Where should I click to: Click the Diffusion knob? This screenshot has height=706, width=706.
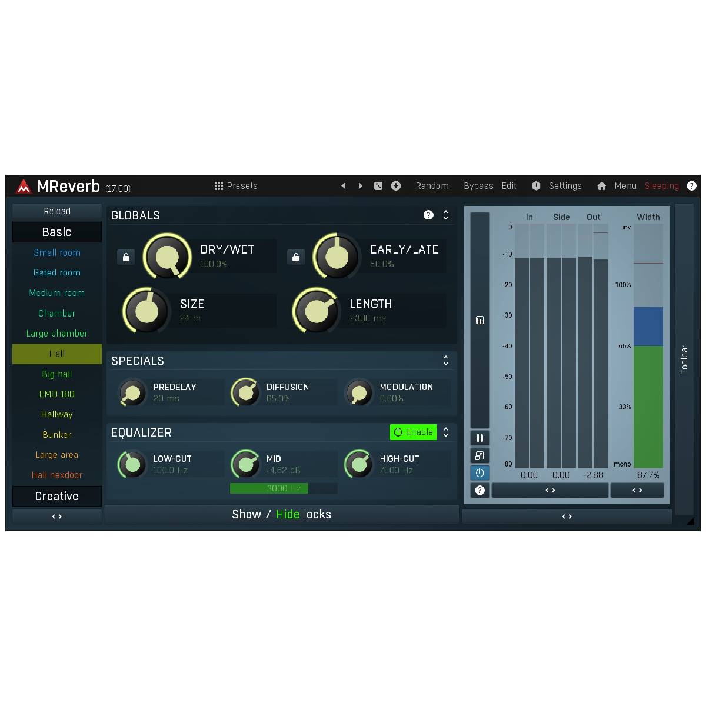click(245, 392)
